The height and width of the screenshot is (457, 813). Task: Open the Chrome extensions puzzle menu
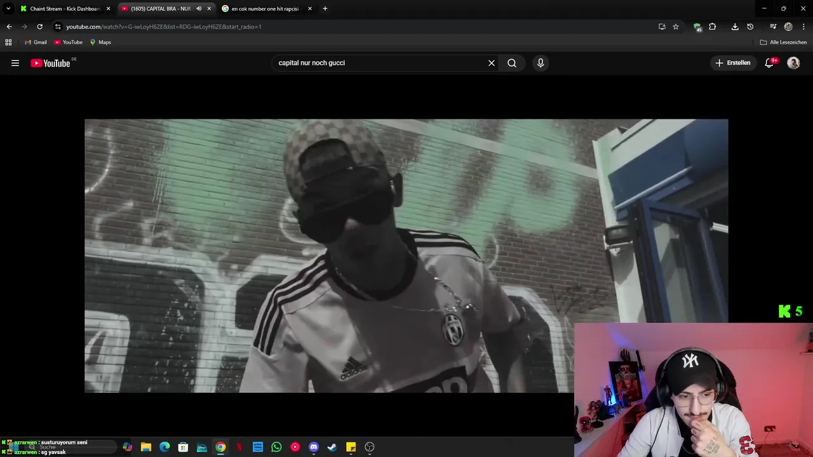pyautogui.click(x=713, y=27)
